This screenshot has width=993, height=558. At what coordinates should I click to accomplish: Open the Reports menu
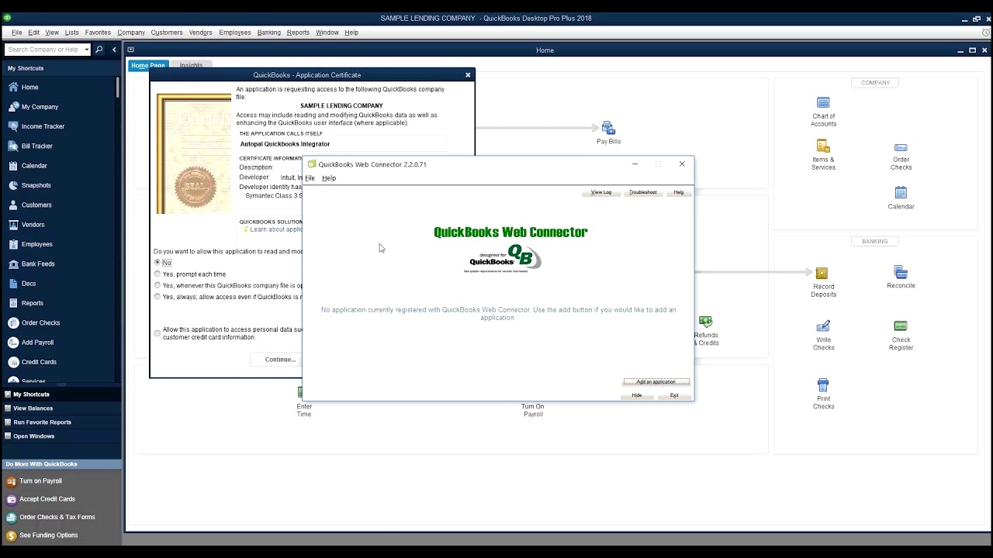pyautogui.click(x=298, y=33)
